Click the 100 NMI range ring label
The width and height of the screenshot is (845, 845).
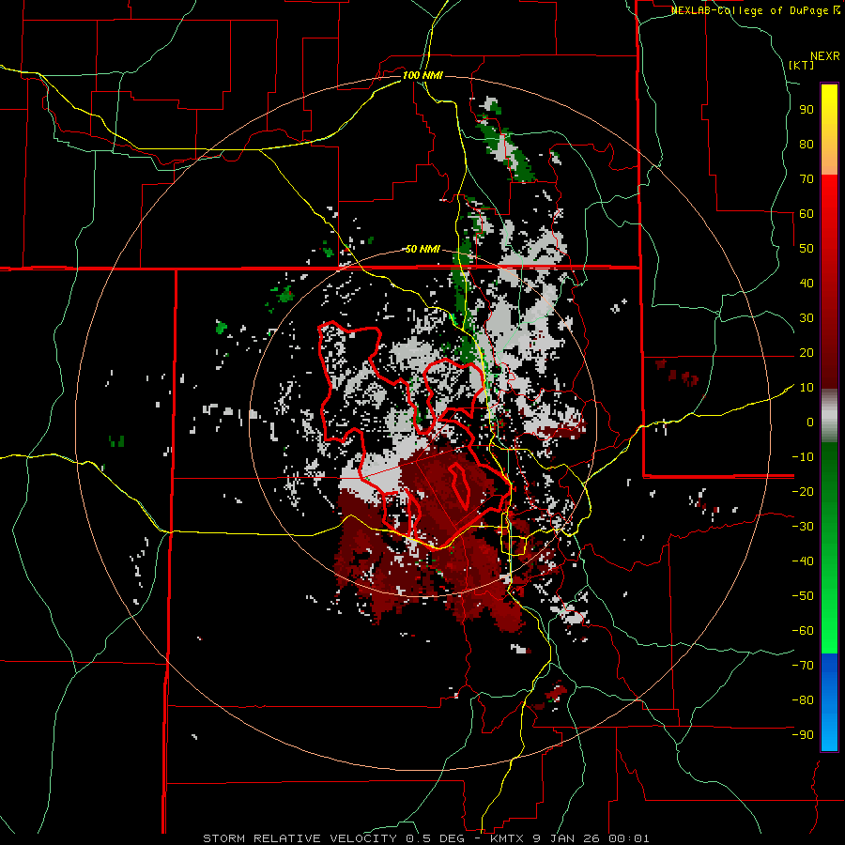(422, 75)
